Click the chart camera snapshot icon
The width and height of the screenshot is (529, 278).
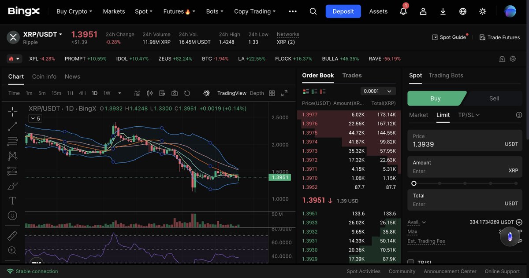pyautogui.click(x=175, y=93)
